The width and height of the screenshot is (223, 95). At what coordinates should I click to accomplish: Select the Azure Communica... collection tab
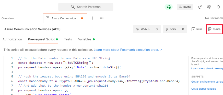click(x=65, y=18)
